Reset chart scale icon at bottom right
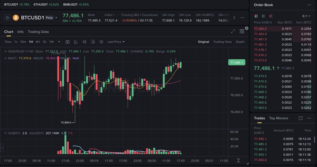 click(x=238, y=160)
